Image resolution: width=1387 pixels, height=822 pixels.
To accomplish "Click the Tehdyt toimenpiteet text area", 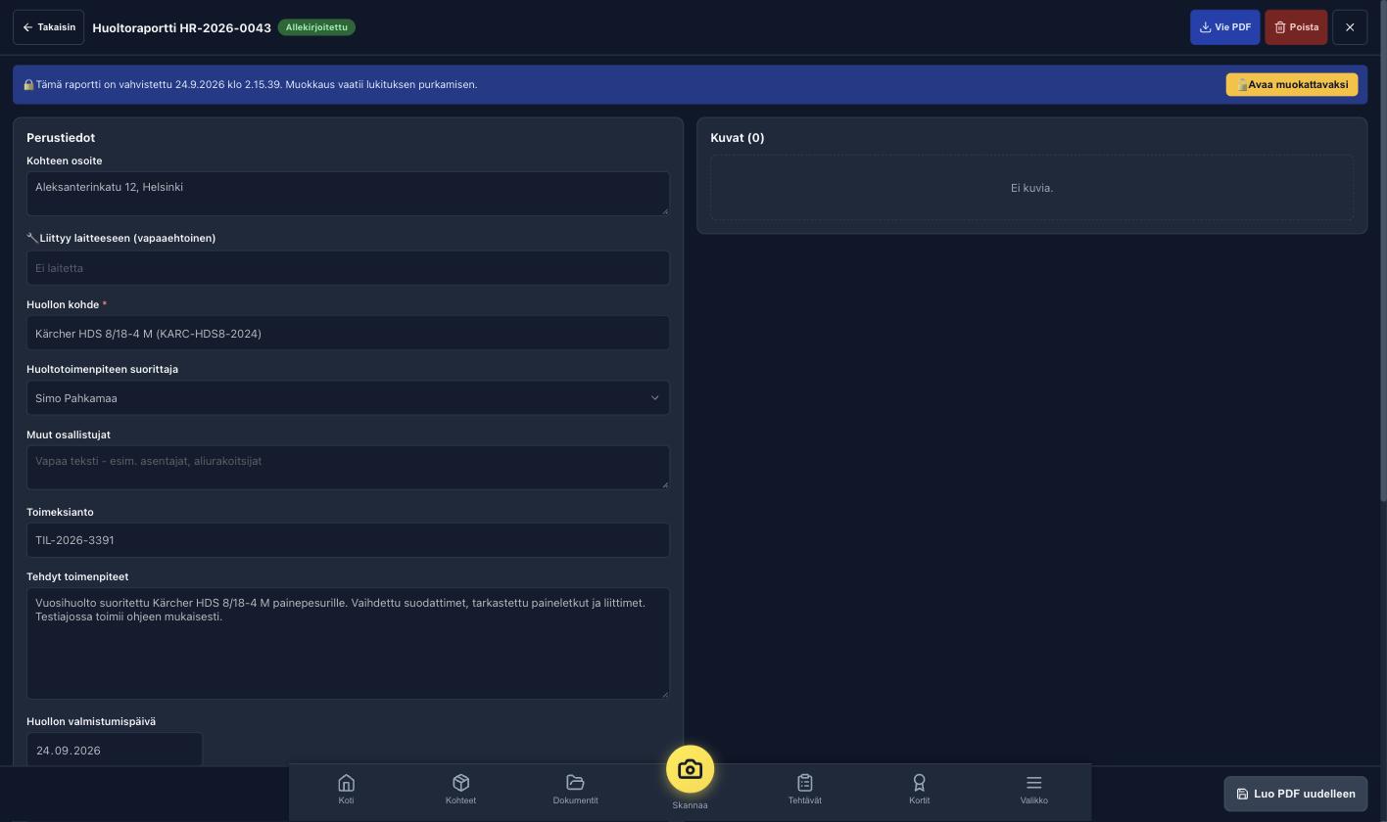I will click(x=348, y=643).
